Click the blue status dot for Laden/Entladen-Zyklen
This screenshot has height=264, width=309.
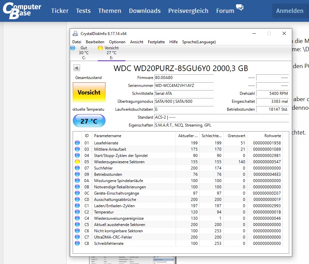click(77, 206)
